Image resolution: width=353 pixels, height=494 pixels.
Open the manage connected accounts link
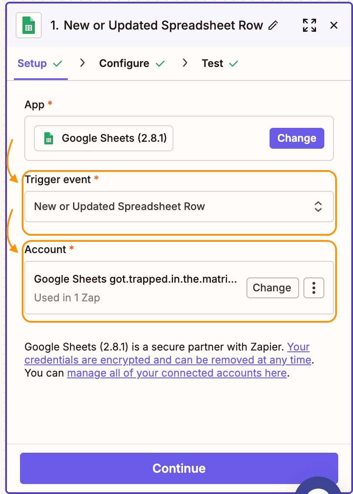pyautogui.click(x=177, y=373)
